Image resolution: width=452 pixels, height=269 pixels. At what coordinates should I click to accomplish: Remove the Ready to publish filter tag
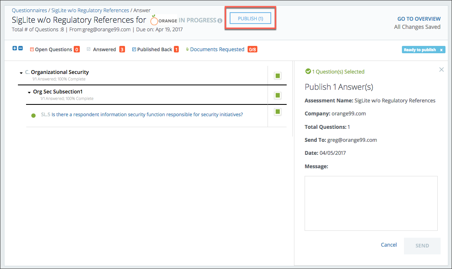point(441,50)
